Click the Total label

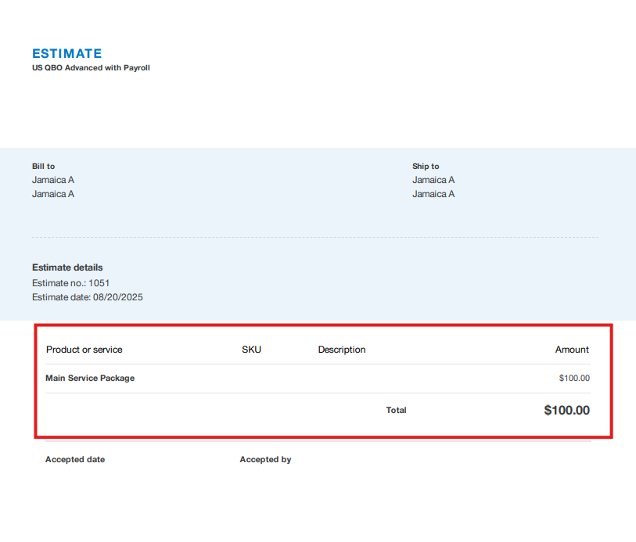[397, 411]
